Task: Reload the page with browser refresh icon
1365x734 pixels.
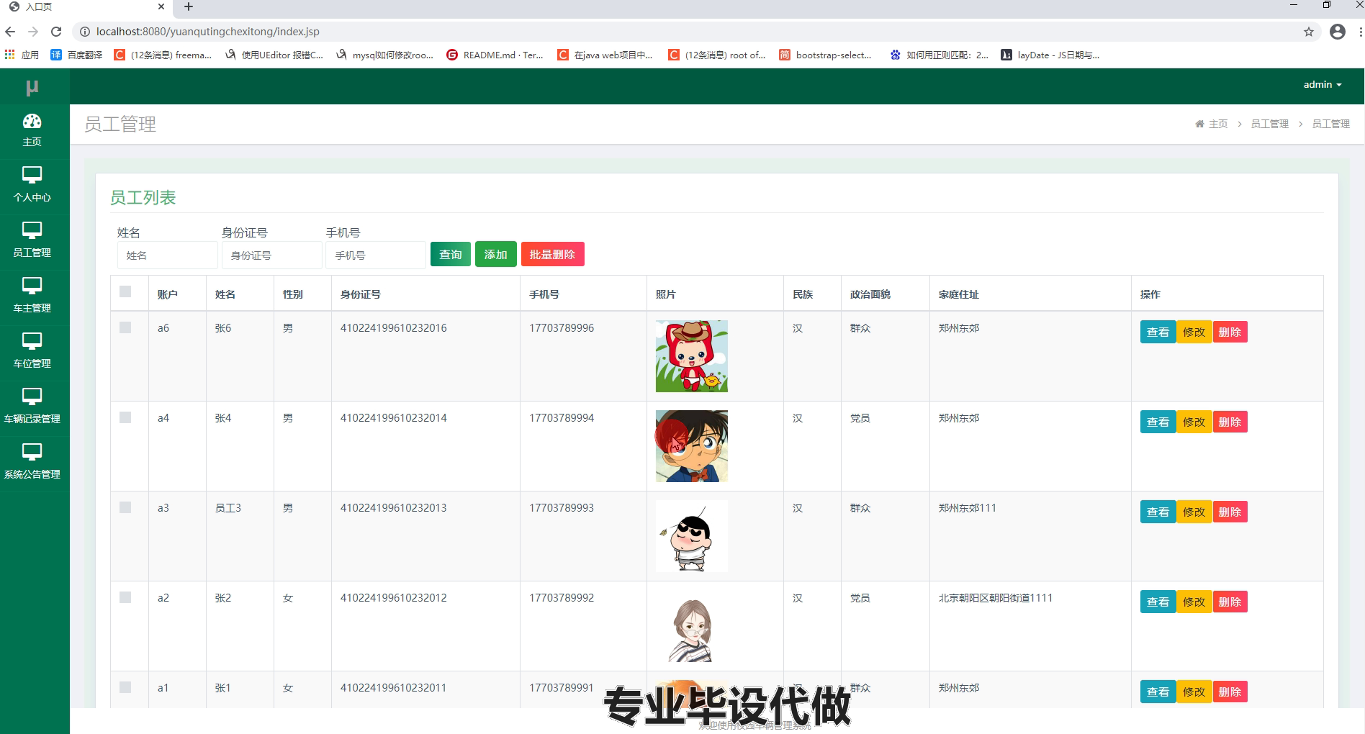Action: tap(56, 32)
